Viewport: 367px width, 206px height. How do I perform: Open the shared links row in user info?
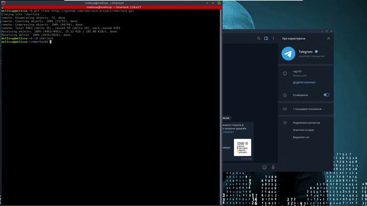pos(306,109)
